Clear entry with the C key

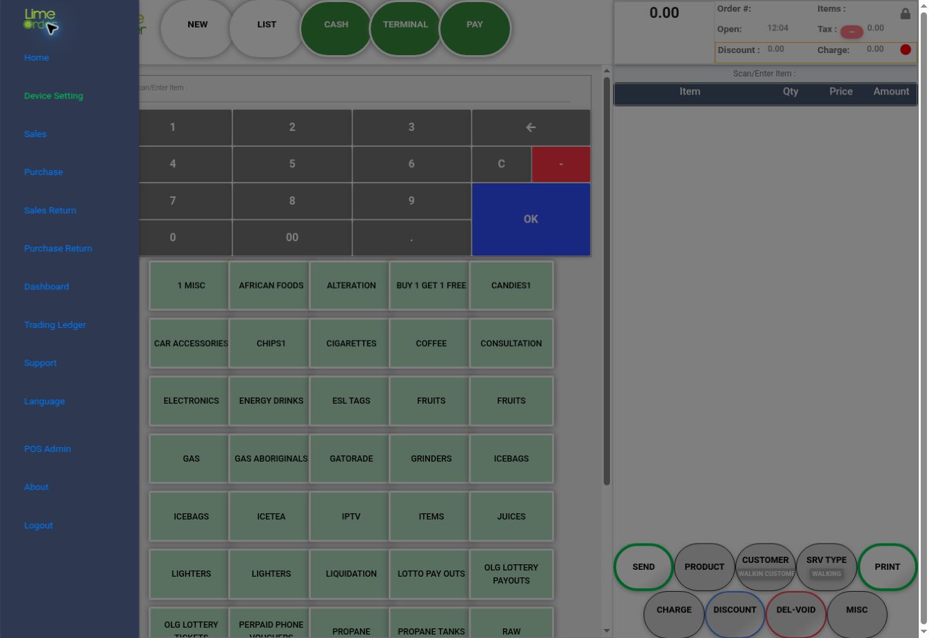click(x=501, y=164)
